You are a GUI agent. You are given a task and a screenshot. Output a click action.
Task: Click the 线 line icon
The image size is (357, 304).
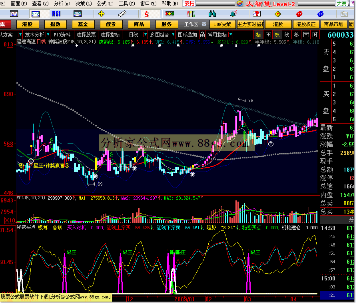click(287, 35)
